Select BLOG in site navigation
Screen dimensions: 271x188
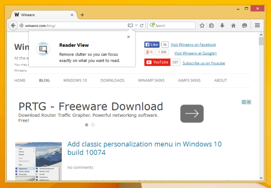click(x=44, y=80)
